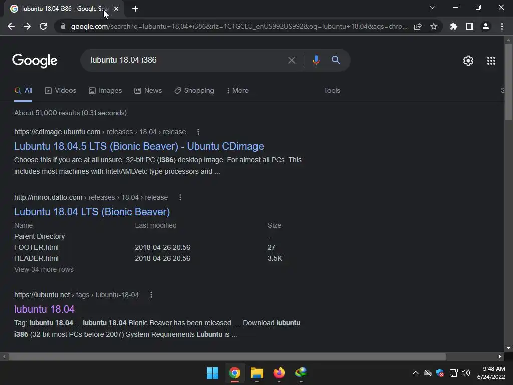
Task: Start voice search with microphone
Action: click(x=316, y=60)
